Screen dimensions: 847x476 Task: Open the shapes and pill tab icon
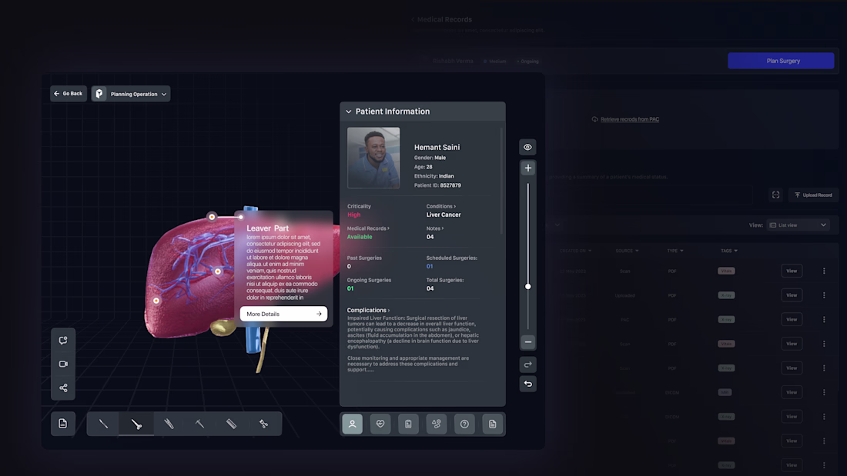[x=437, y=424]
